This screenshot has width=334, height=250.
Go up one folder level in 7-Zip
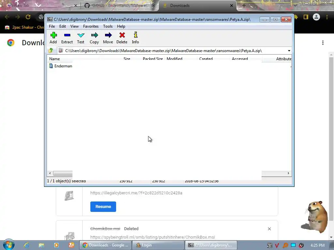pos(51,50)
